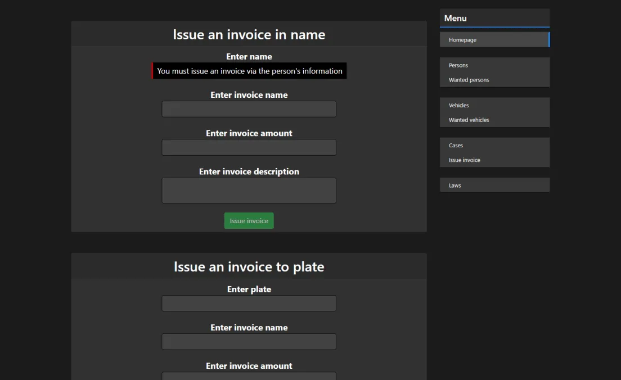Focus the Enter plate input field
This screenshot has width=621, height=380.
tap(249, 304)
